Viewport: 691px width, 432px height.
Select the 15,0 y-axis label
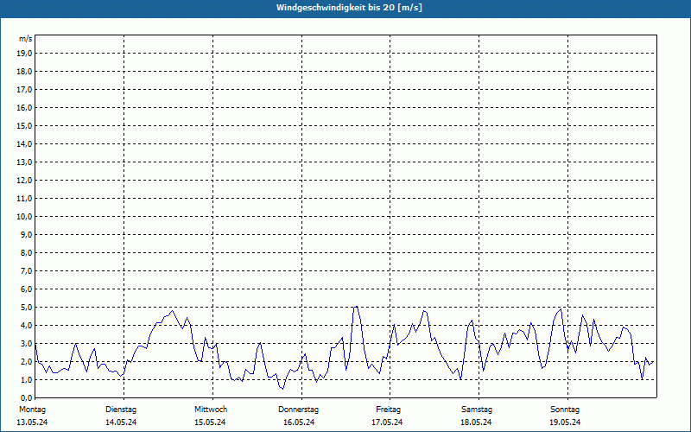(25, 126)
